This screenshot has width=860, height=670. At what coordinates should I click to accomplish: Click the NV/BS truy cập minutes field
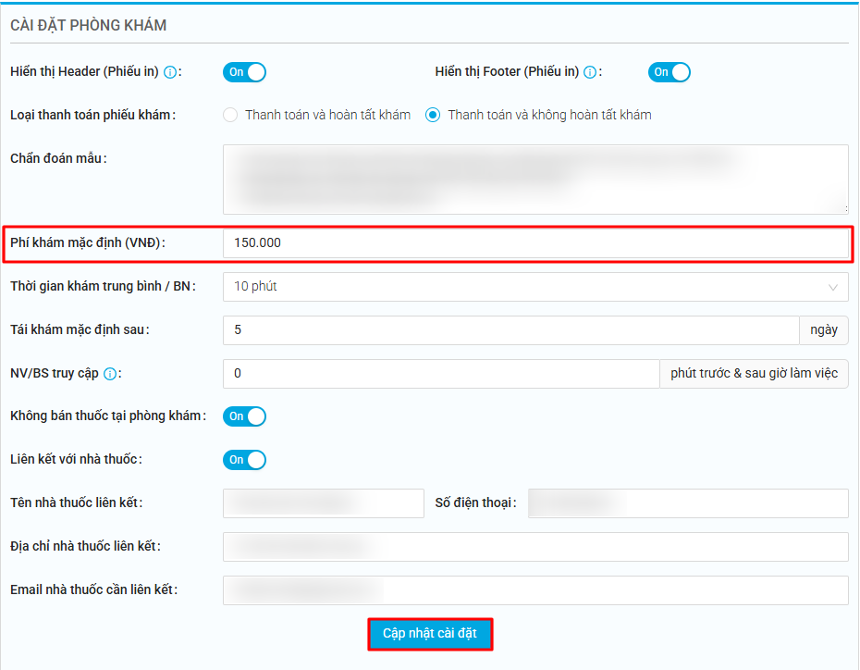tap(441, 374)
